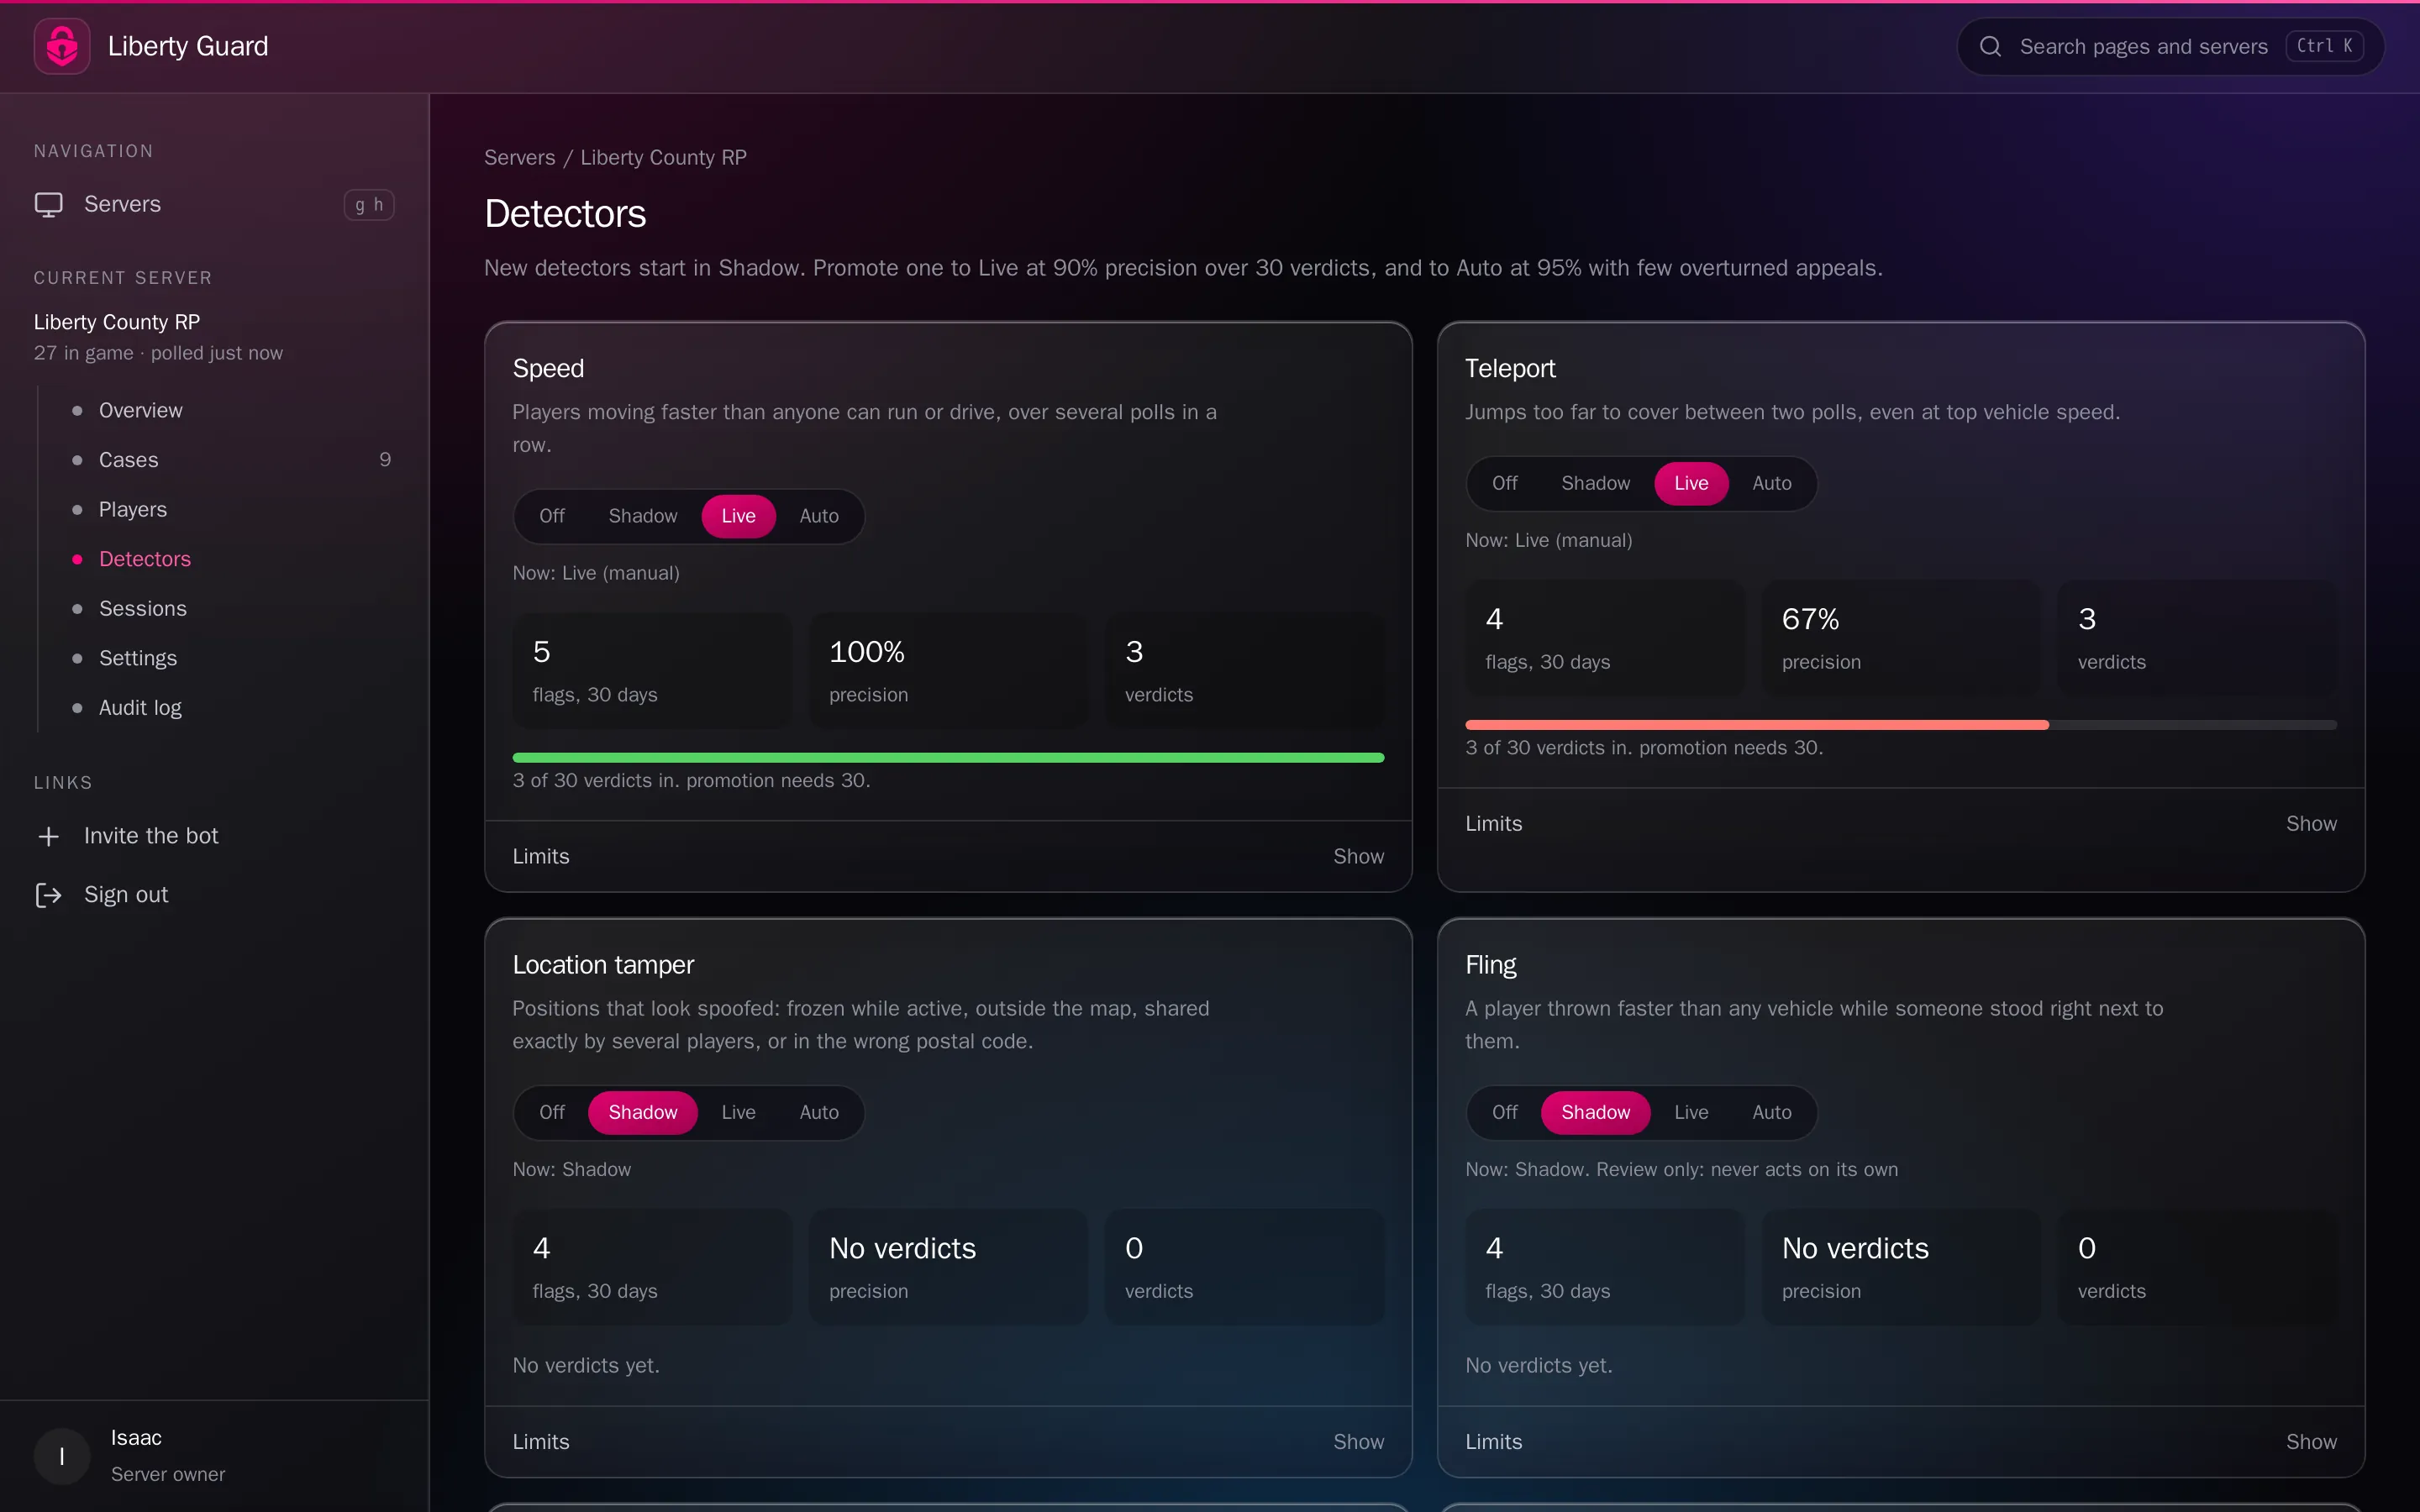Image resolution: width=2420 pixels, height=1512 pixels.
Task: Click the Ctrl K shortcut badge
Action: point(2324,46)
